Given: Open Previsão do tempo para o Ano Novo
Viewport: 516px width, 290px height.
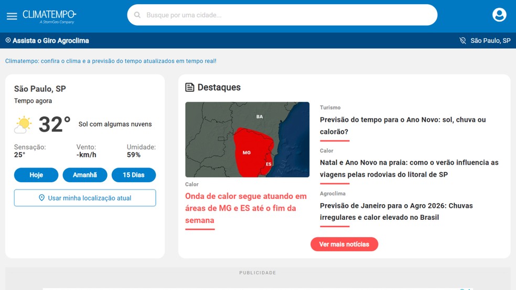Looking at the screenshot, I should [403, 126].
